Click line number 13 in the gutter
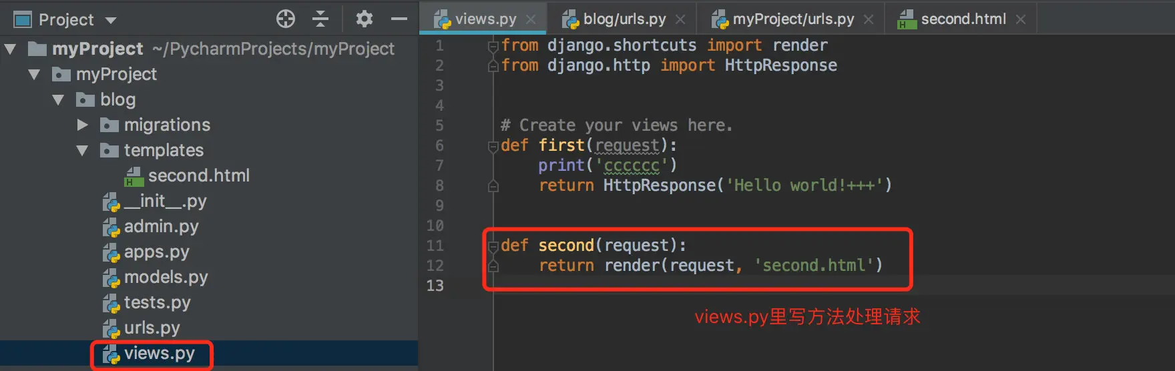Viewport: 1175px width, 371px height. tap(435, 286)
